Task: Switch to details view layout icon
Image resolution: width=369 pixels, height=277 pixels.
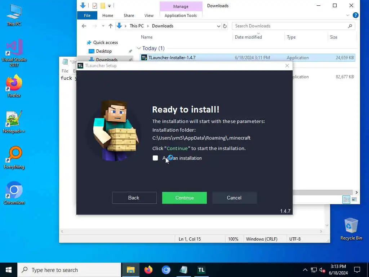Action: click(346, 200)
